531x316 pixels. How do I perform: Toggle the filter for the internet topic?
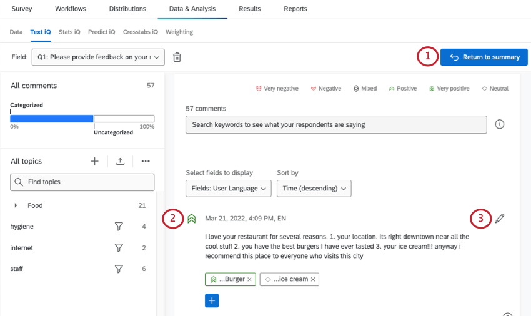click(x=119, y=248)
